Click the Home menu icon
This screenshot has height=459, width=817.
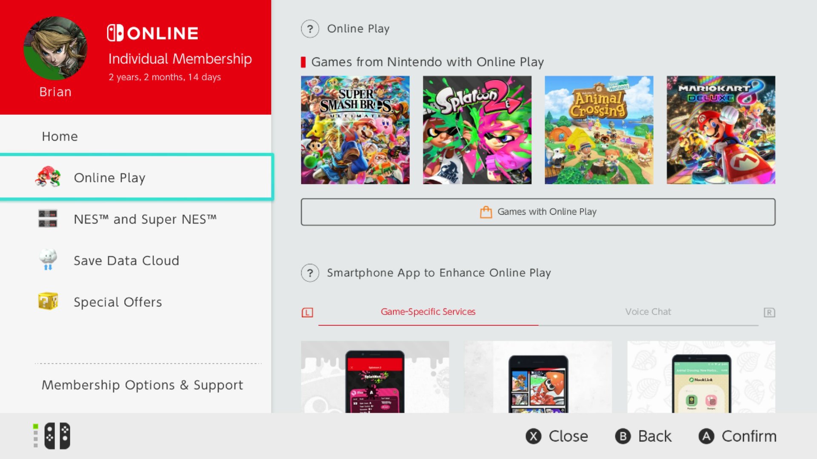pyautogui.click(x=60, y=136)
